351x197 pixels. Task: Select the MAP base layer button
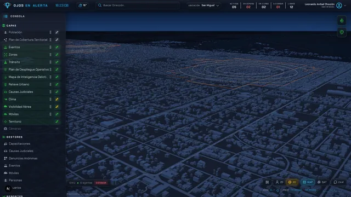[x=308, y=182]
